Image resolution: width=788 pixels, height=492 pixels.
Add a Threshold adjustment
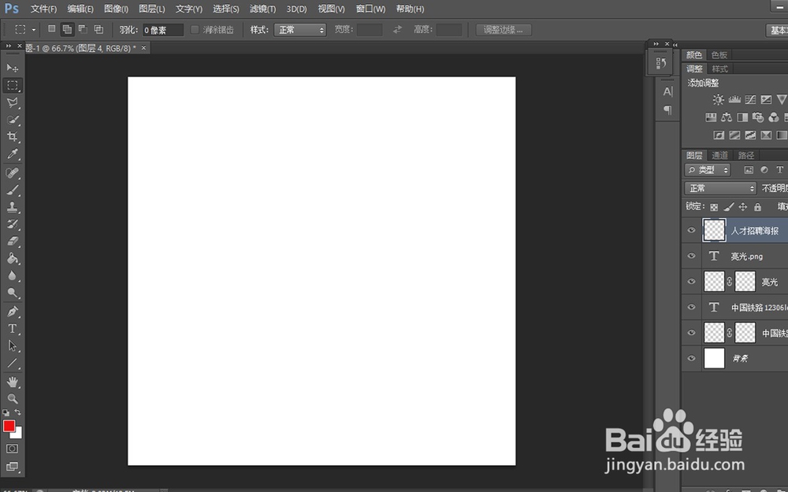coord(750,135)
